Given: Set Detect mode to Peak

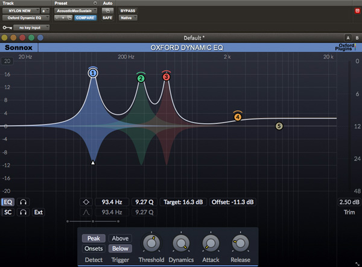Looking at the screenshot, I should (x=94, y=238).
